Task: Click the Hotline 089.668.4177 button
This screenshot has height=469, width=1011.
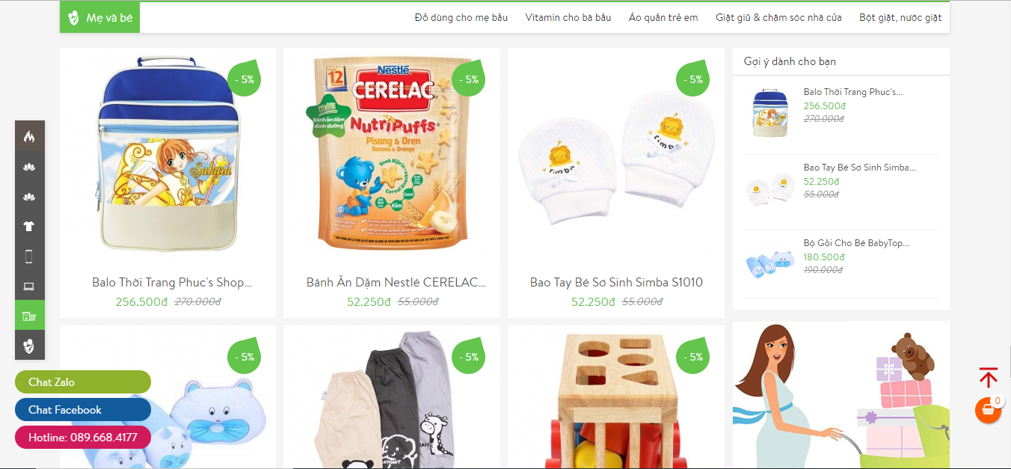Action: click(83, 437)
